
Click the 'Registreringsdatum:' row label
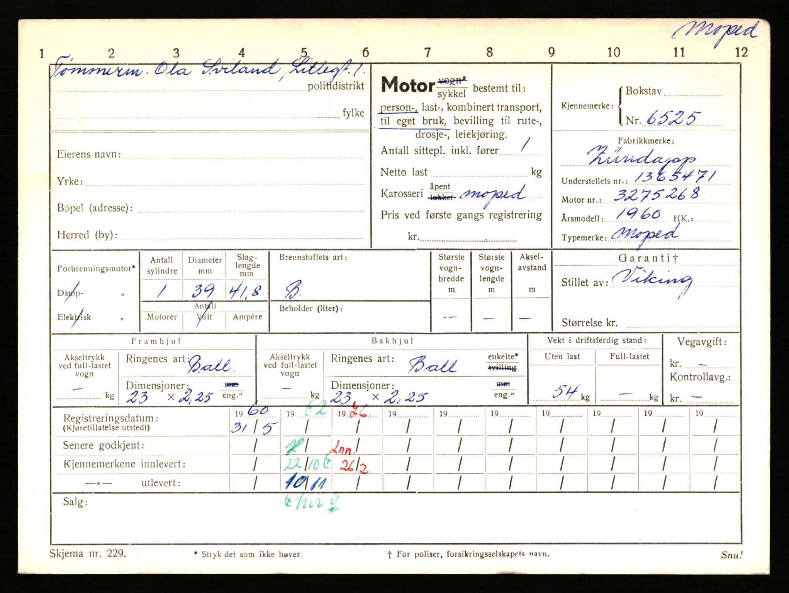coord(111,418)
